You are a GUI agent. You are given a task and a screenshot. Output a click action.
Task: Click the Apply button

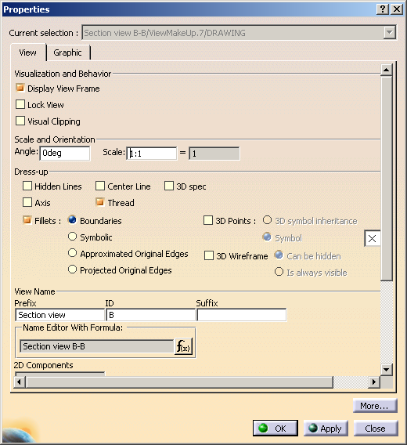click(326, 429)
